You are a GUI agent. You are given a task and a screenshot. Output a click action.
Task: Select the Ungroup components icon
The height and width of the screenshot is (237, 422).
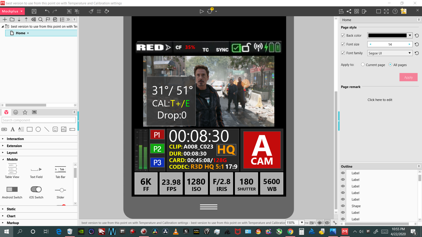tap(77, 11)
